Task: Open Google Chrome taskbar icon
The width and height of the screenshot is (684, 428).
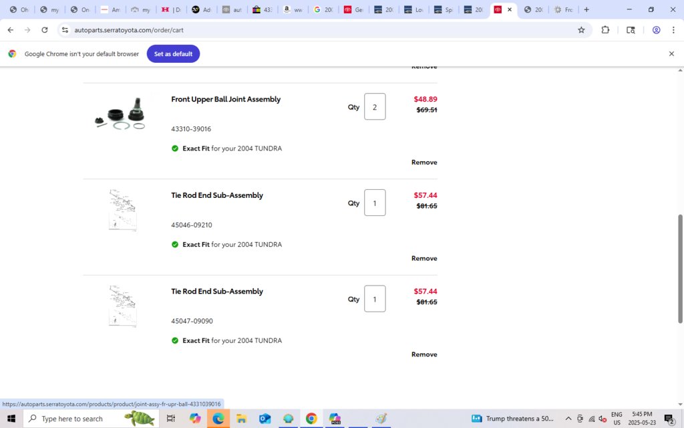Action: [311, 419]
